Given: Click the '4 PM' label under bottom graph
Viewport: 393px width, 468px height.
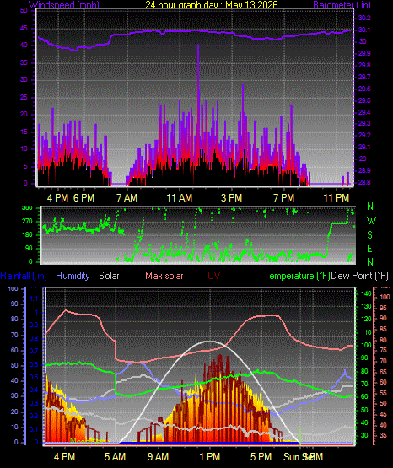Looking at the screenshot, I should point(64,457).
